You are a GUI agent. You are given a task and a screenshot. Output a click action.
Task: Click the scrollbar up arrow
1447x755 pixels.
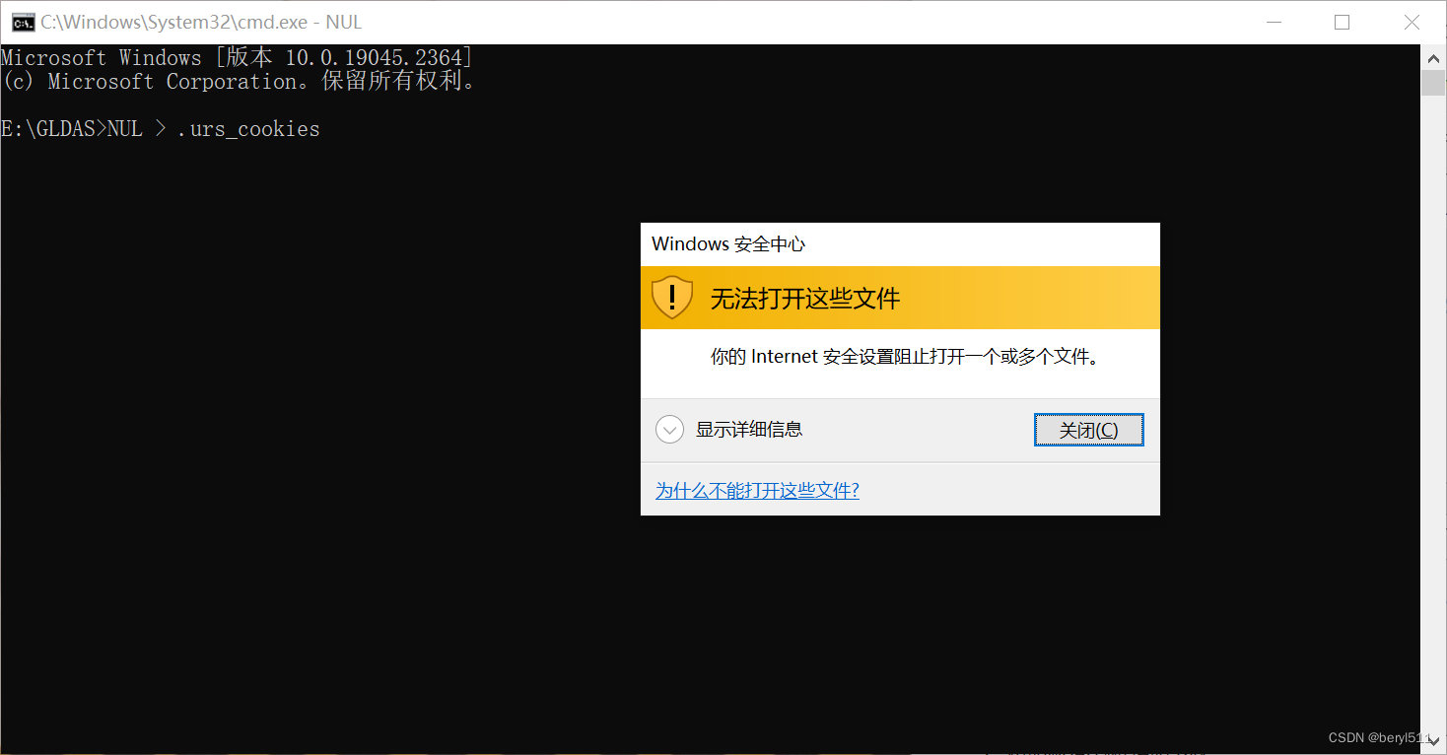point(1435,57)
